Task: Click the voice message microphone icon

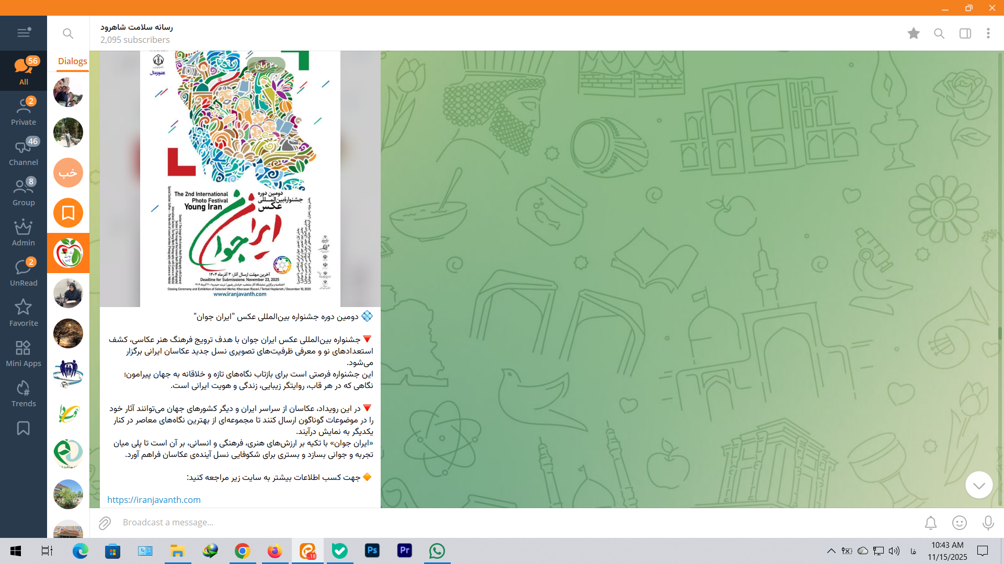Action: (x=988, y=523)
